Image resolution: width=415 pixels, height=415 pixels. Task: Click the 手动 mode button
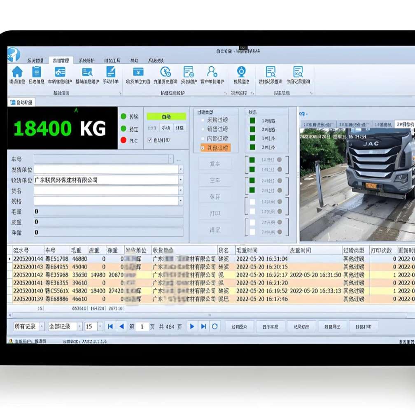[x=166, y=128]
